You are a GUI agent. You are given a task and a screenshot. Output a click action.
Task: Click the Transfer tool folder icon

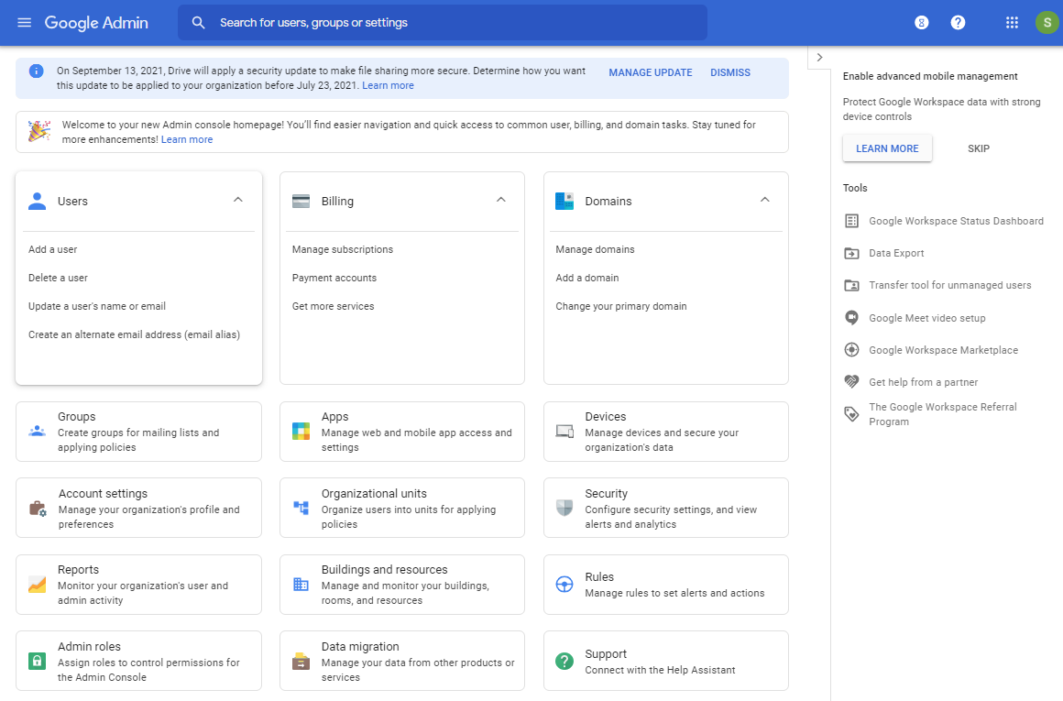(x=851, y=285)
